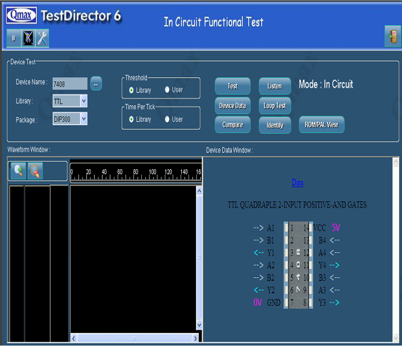This screenshot has width=402, height=346.
Task: Click the 7408 chip pinout image
Action: (298, 265)
